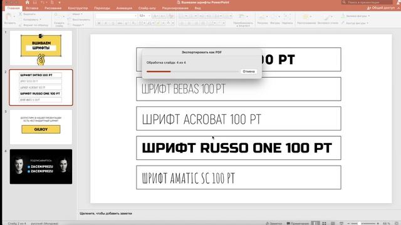Screen dimensions: 401x225
Task: Switch to the Вставка ribbon tab
Action: pos(32,8)
